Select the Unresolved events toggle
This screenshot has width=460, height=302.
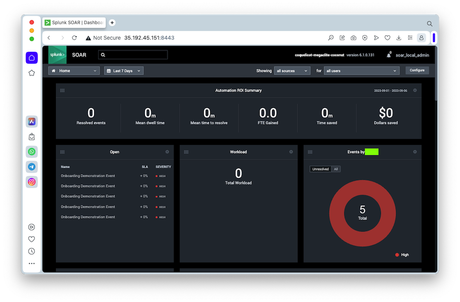(x=321, y=169)
